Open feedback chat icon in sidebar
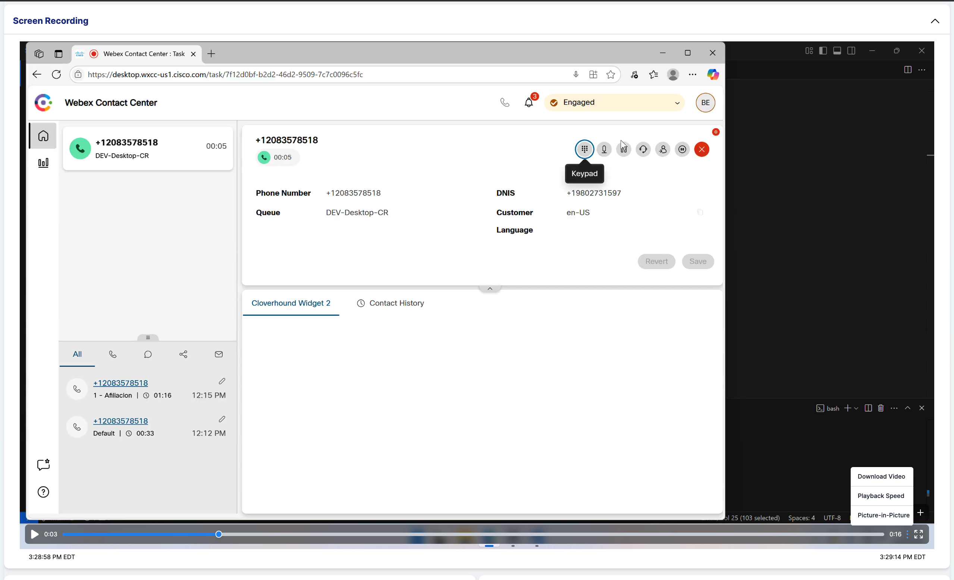 coord(43,464)
